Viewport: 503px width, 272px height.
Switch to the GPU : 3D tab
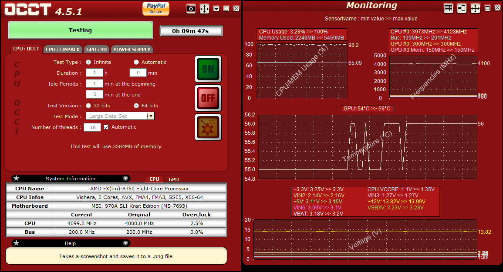coord(97,49)
